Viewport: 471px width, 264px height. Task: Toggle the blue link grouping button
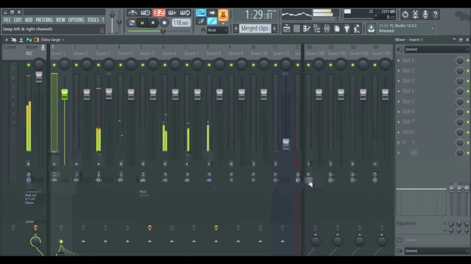pyautogui.click(x=212, y=21)
